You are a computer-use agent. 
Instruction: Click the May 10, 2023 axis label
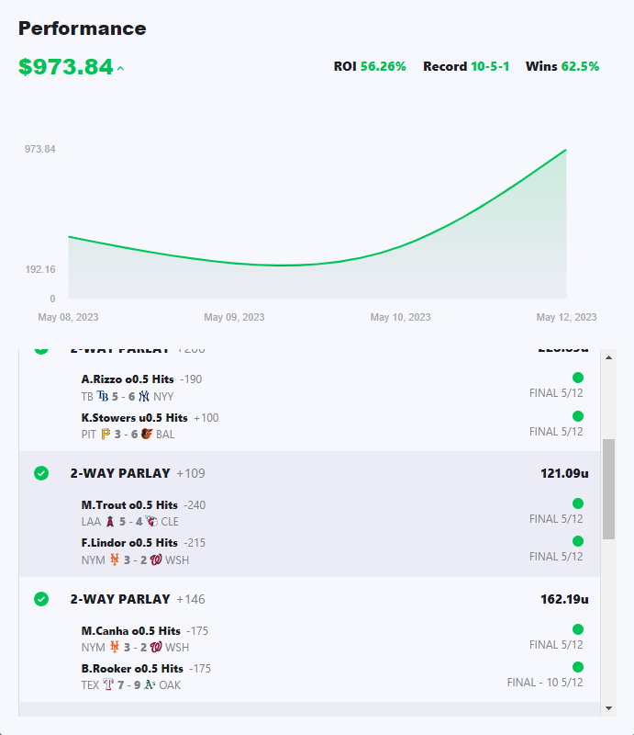point(400,317)
